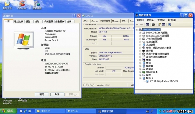Click the 確定 button in System Properties
The width and height of the screenshot is (195, 114).
pos(42,95)
